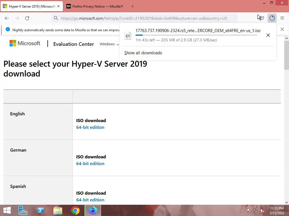The height and width of the screenshot is (216, 289).
Task: Click the scrollbar up arrow
Action: (x=286, y=38)
